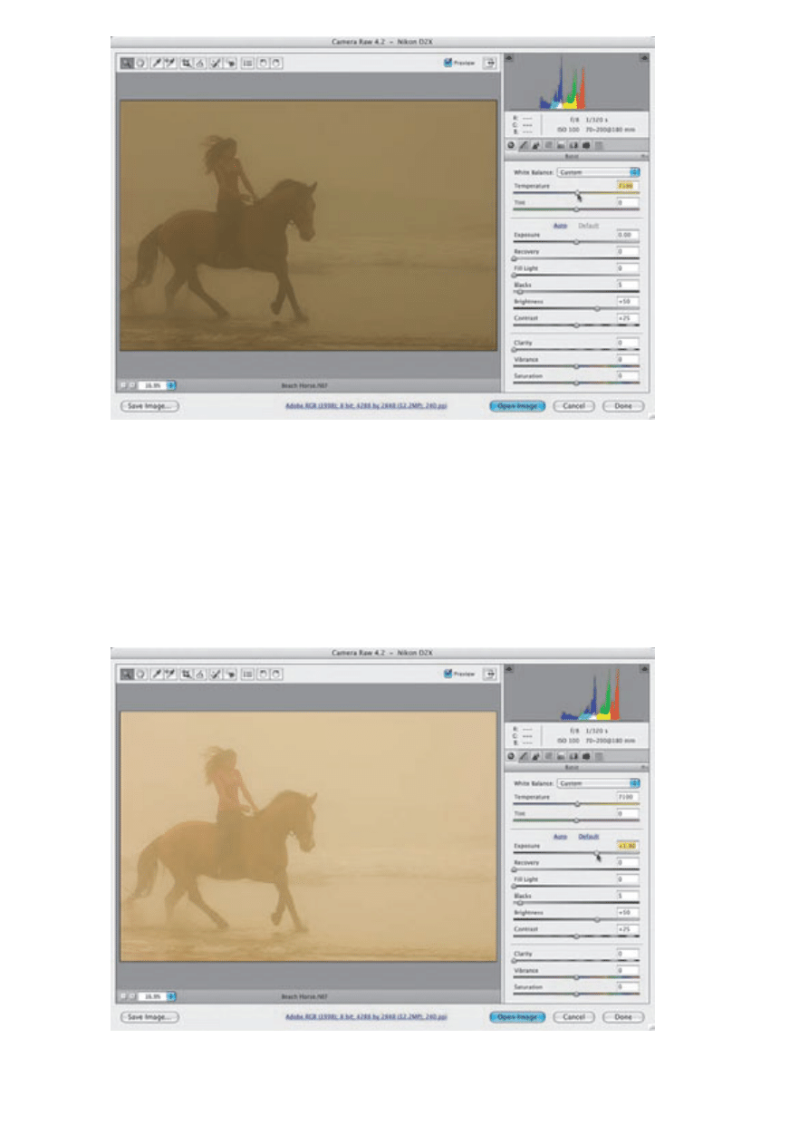
Task: Click the Adobe RGB workflow options link in upper window
Action: click(x=366, y=407)
